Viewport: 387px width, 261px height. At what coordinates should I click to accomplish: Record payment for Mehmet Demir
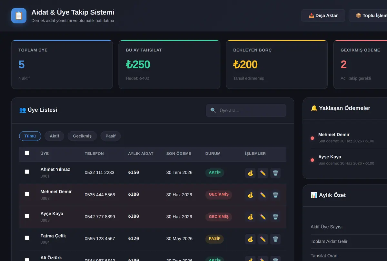(x=250, y=195)
